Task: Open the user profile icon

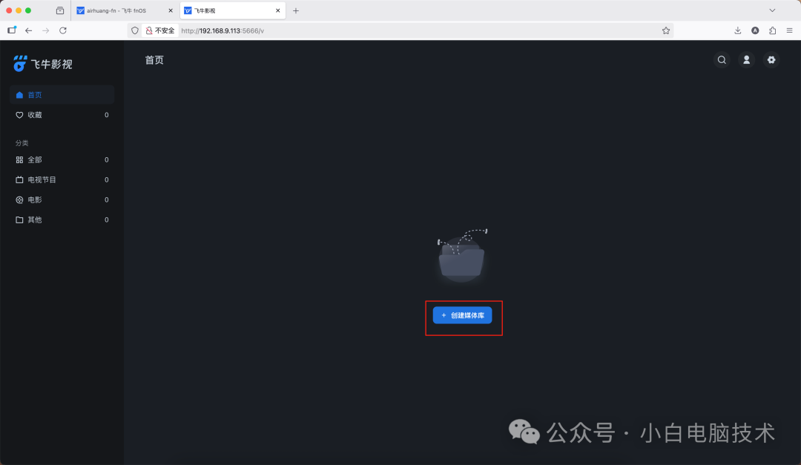Action: click(746, 60)
